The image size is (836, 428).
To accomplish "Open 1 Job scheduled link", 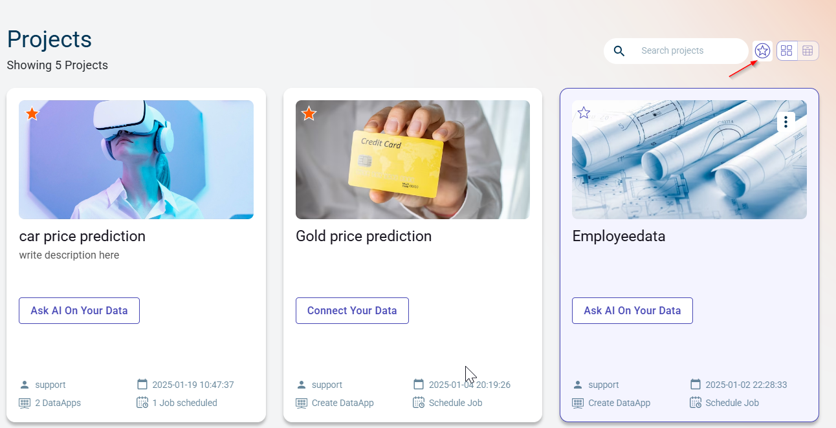I will point(184,403).
